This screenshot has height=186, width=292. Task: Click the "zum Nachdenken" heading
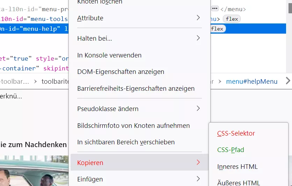(37, 145)
